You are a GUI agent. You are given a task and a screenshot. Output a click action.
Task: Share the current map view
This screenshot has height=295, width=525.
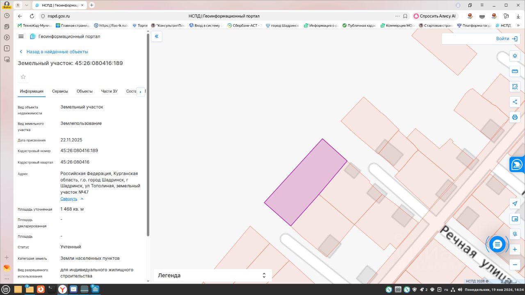coord(515,102)
